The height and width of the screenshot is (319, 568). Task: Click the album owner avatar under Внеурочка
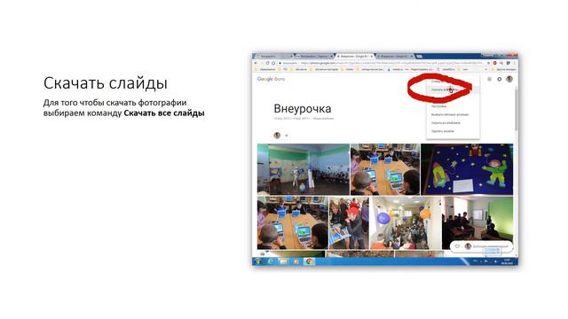277,136
